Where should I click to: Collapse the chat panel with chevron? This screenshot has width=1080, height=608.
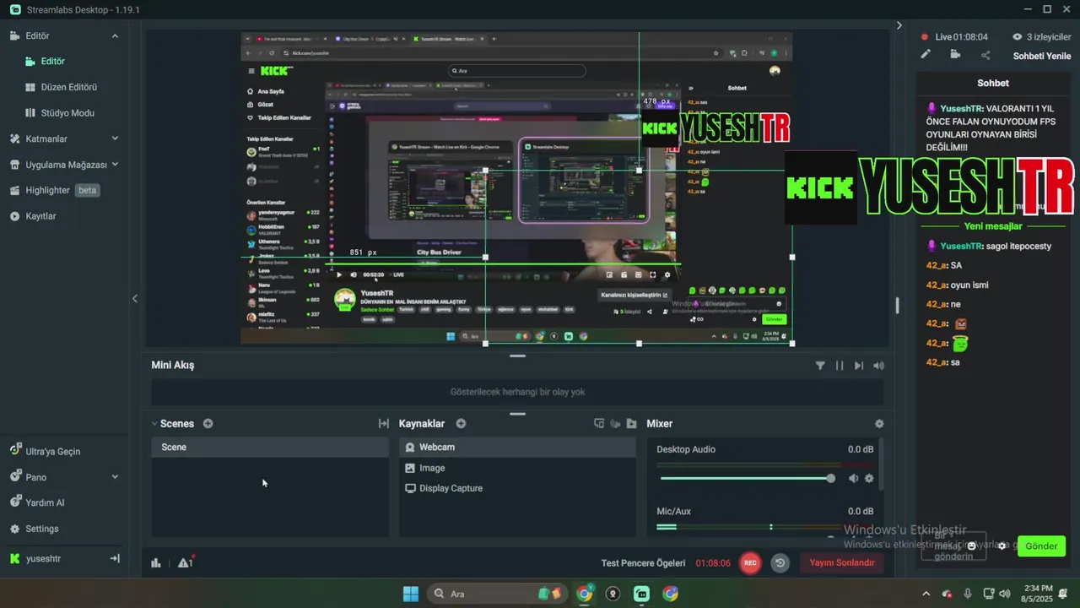tap(899, 25)
